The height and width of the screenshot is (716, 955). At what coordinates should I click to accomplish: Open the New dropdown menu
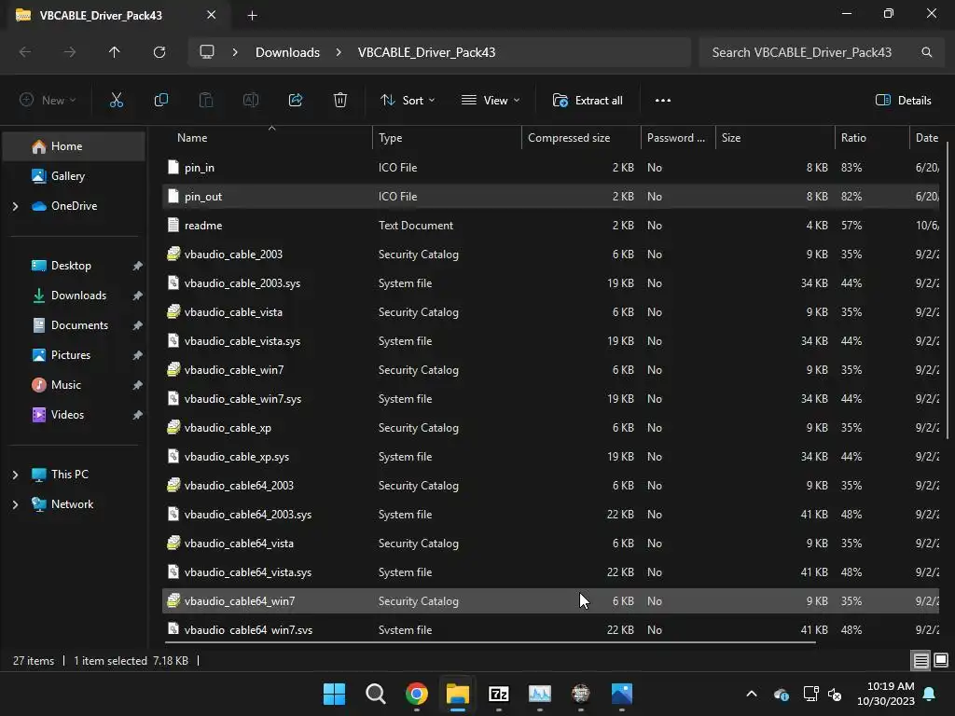[x=48, y=100]
